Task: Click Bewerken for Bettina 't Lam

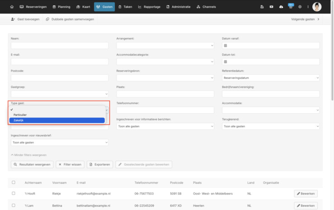Action: pyautogui.click(x=306, y=205)
